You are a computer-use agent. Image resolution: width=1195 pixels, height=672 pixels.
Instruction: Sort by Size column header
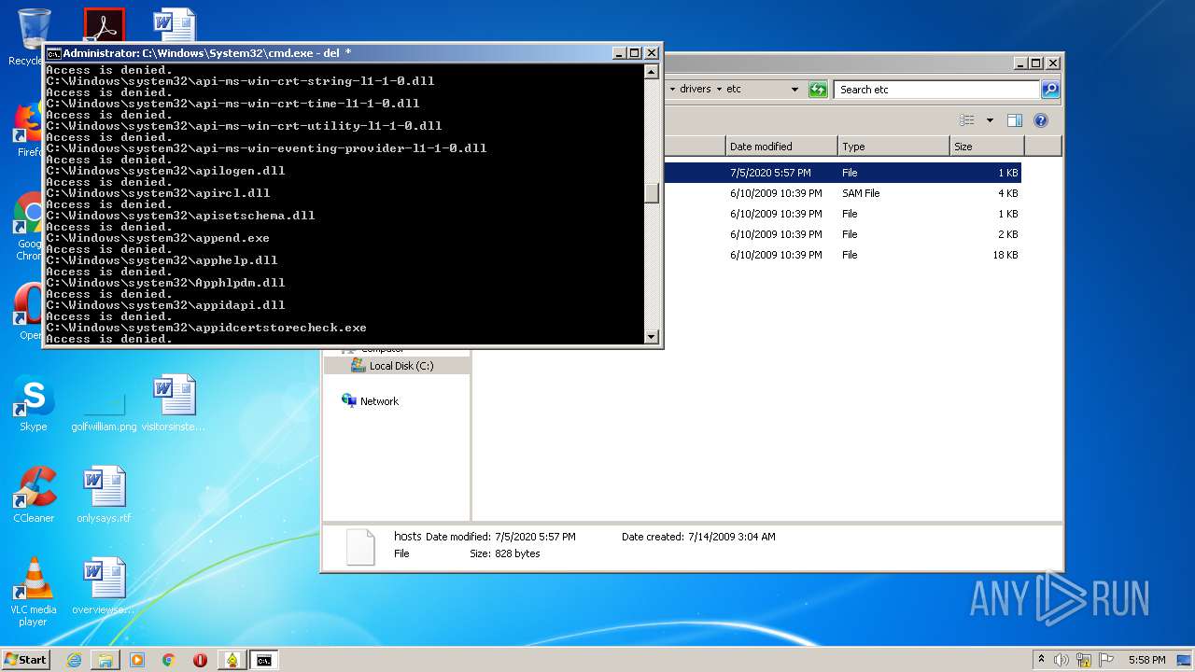pyautogui.click(x=987, y=147)
